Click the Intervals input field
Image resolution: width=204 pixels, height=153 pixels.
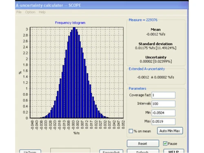point(163,104)
